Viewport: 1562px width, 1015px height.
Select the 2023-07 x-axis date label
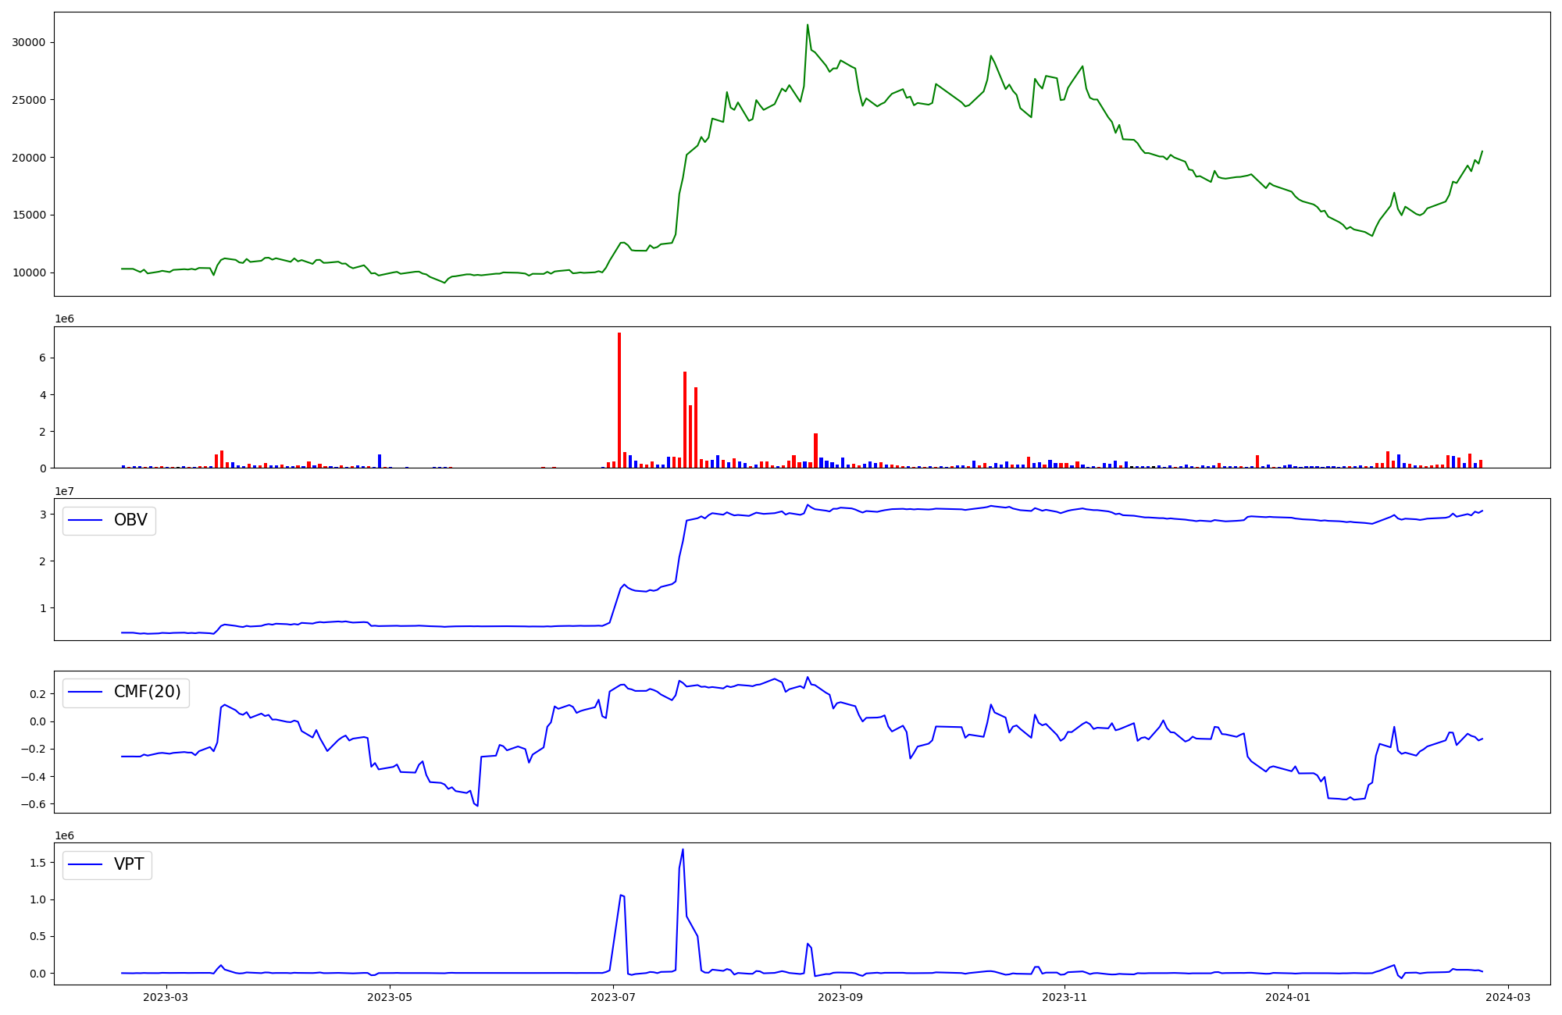614,997
